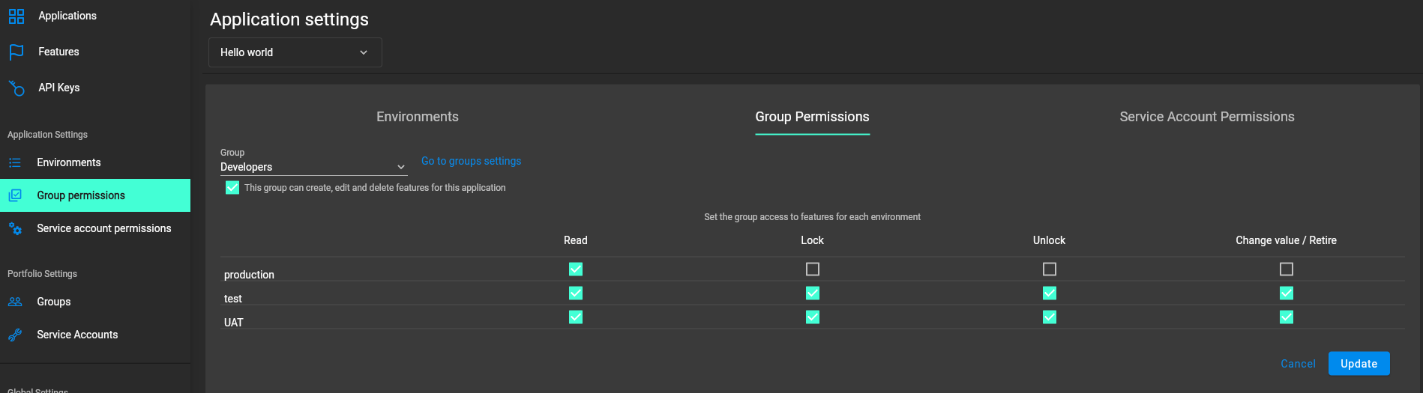Viewport: 1423px width, 393px height.
Task: Enable Lock for production
Action: (813, 269)
